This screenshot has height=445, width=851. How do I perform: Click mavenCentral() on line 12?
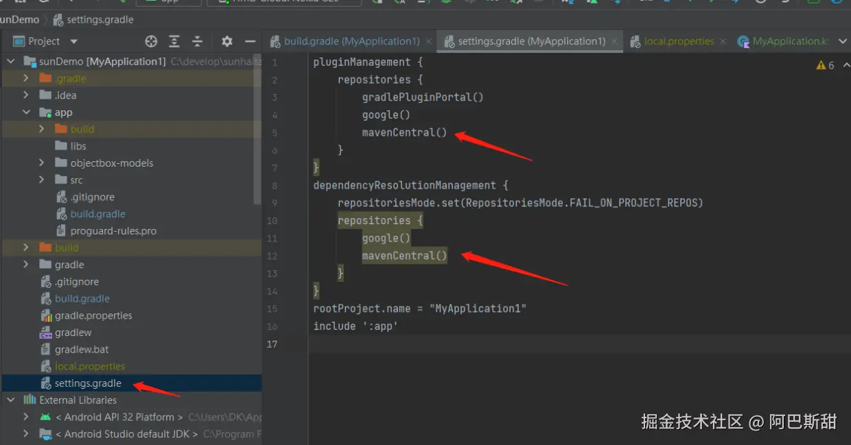click(404, 256)
